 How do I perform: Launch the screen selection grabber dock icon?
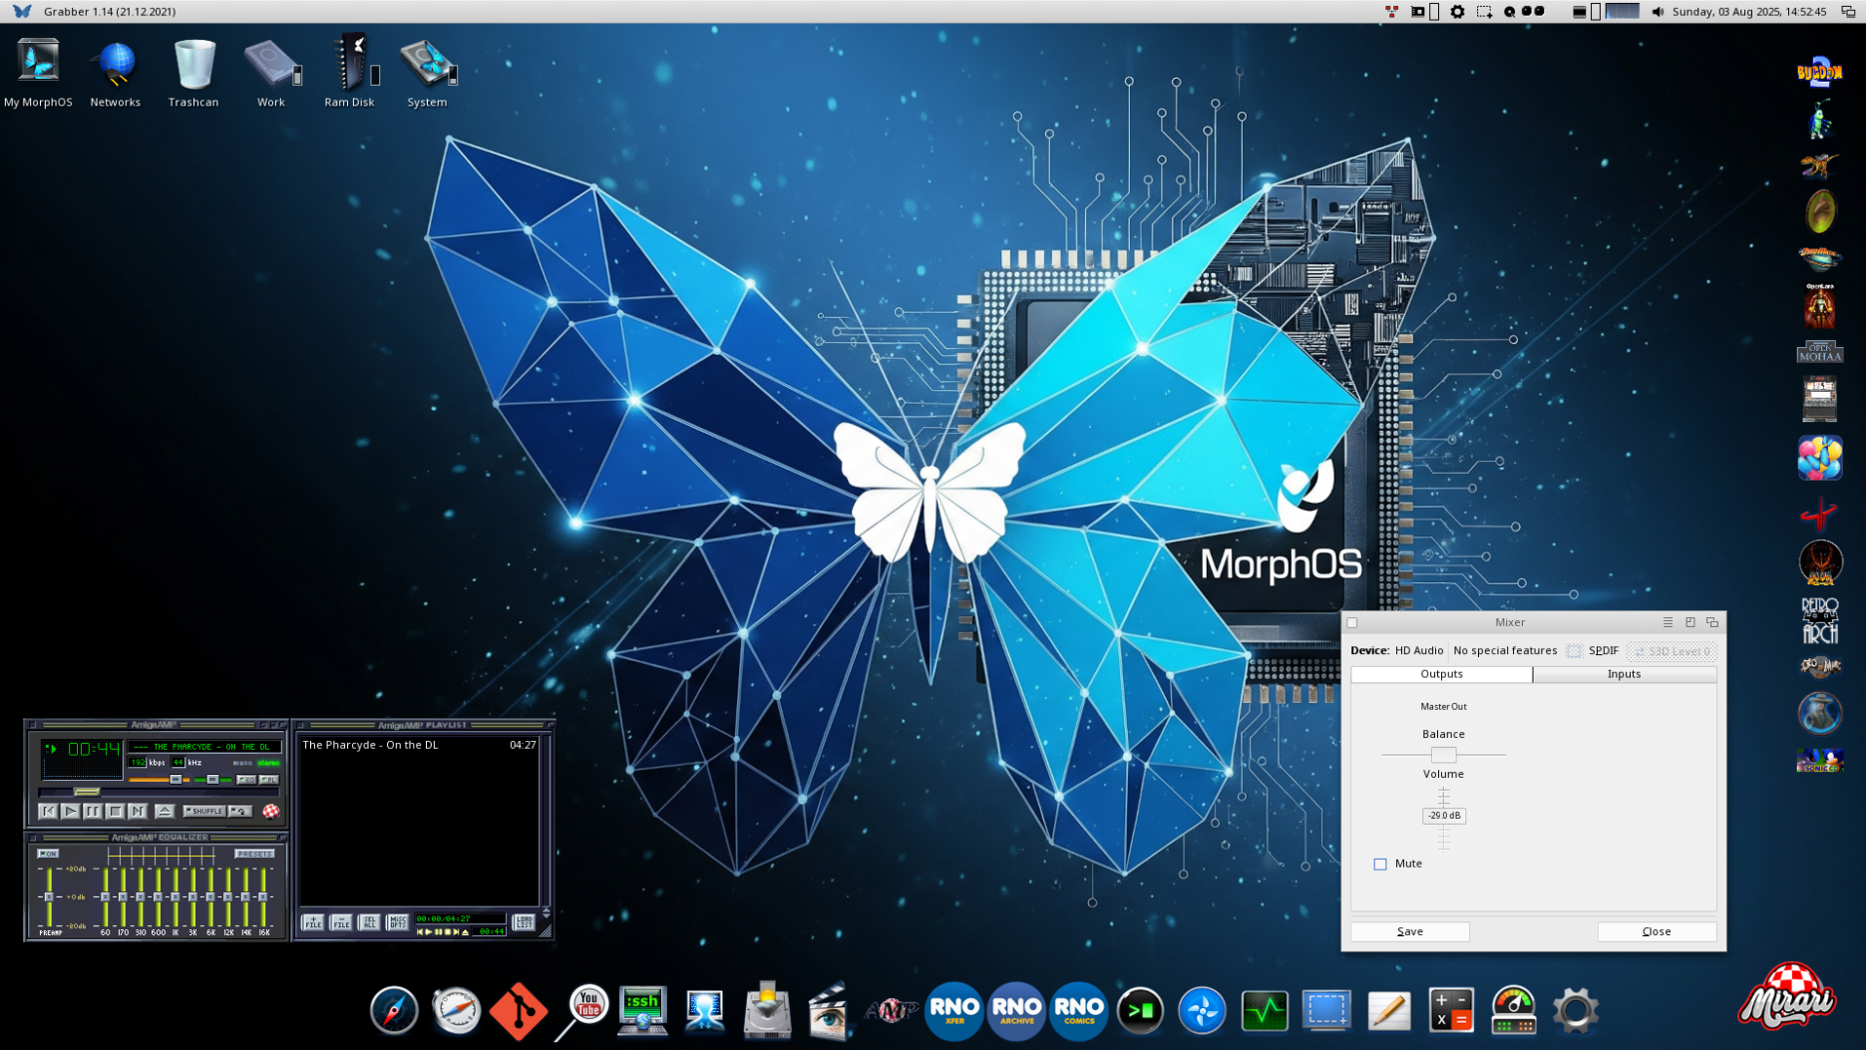click(x=1326, y=1010)
